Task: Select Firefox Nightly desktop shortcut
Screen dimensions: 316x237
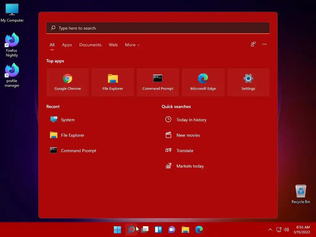Action: coord(12,45)
